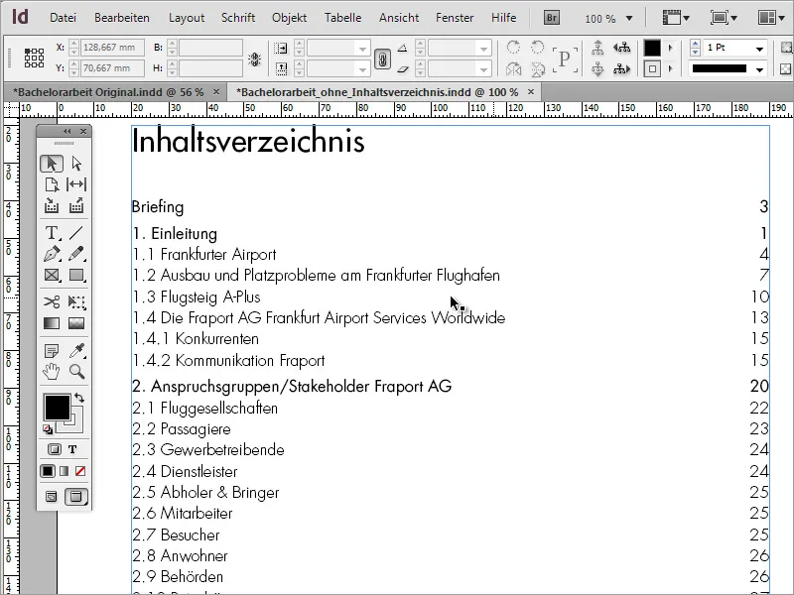Apply gradient mode
The image size is (794, 595).
coord(64,471)
